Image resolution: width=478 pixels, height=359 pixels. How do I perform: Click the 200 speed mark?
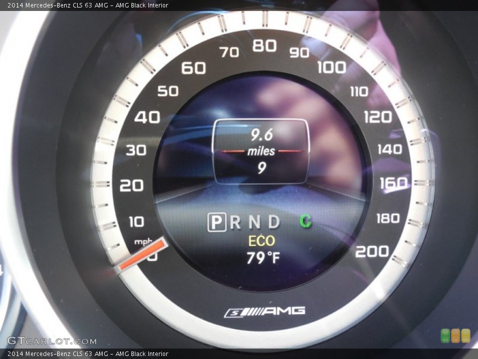(x=372, y=251)
